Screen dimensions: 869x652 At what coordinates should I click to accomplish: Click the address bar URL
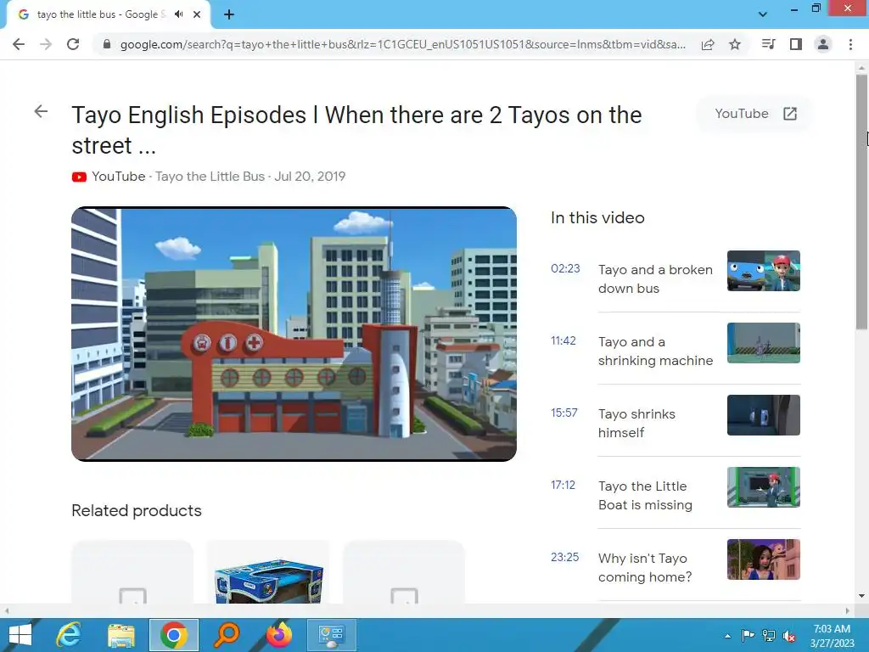(x=403, y=44)
